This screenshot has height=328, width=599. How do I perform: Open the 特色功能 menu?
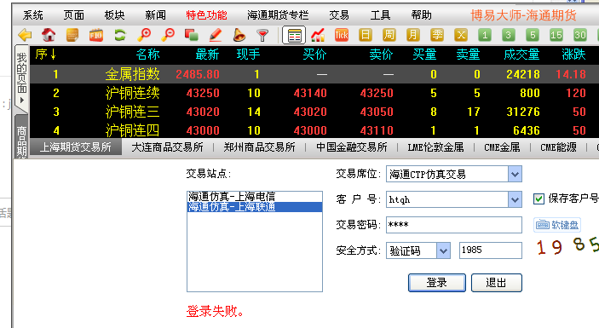tap(206, 15)
